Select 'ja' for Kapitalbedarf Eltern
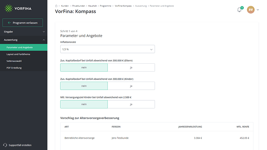The width and height of the screenshot is (267, 150). [131, 68]
